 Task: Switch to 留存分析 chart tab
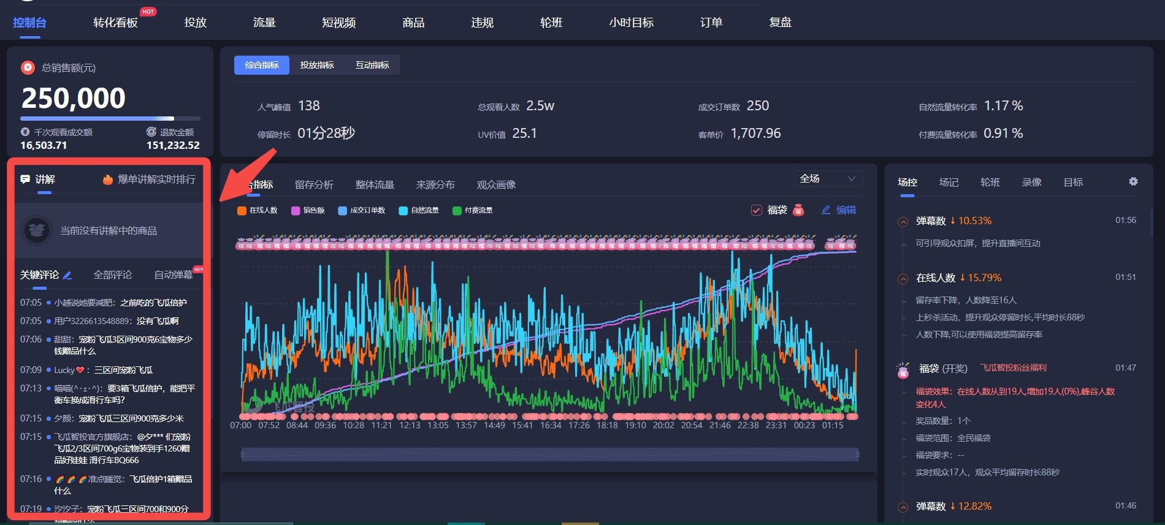(314, 184)
